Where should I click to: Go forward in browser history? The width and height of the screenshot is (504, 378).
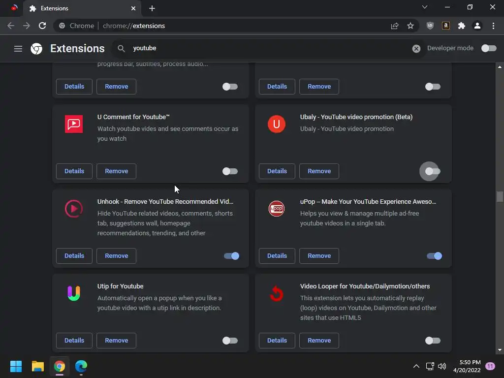(x=27, y=26)
